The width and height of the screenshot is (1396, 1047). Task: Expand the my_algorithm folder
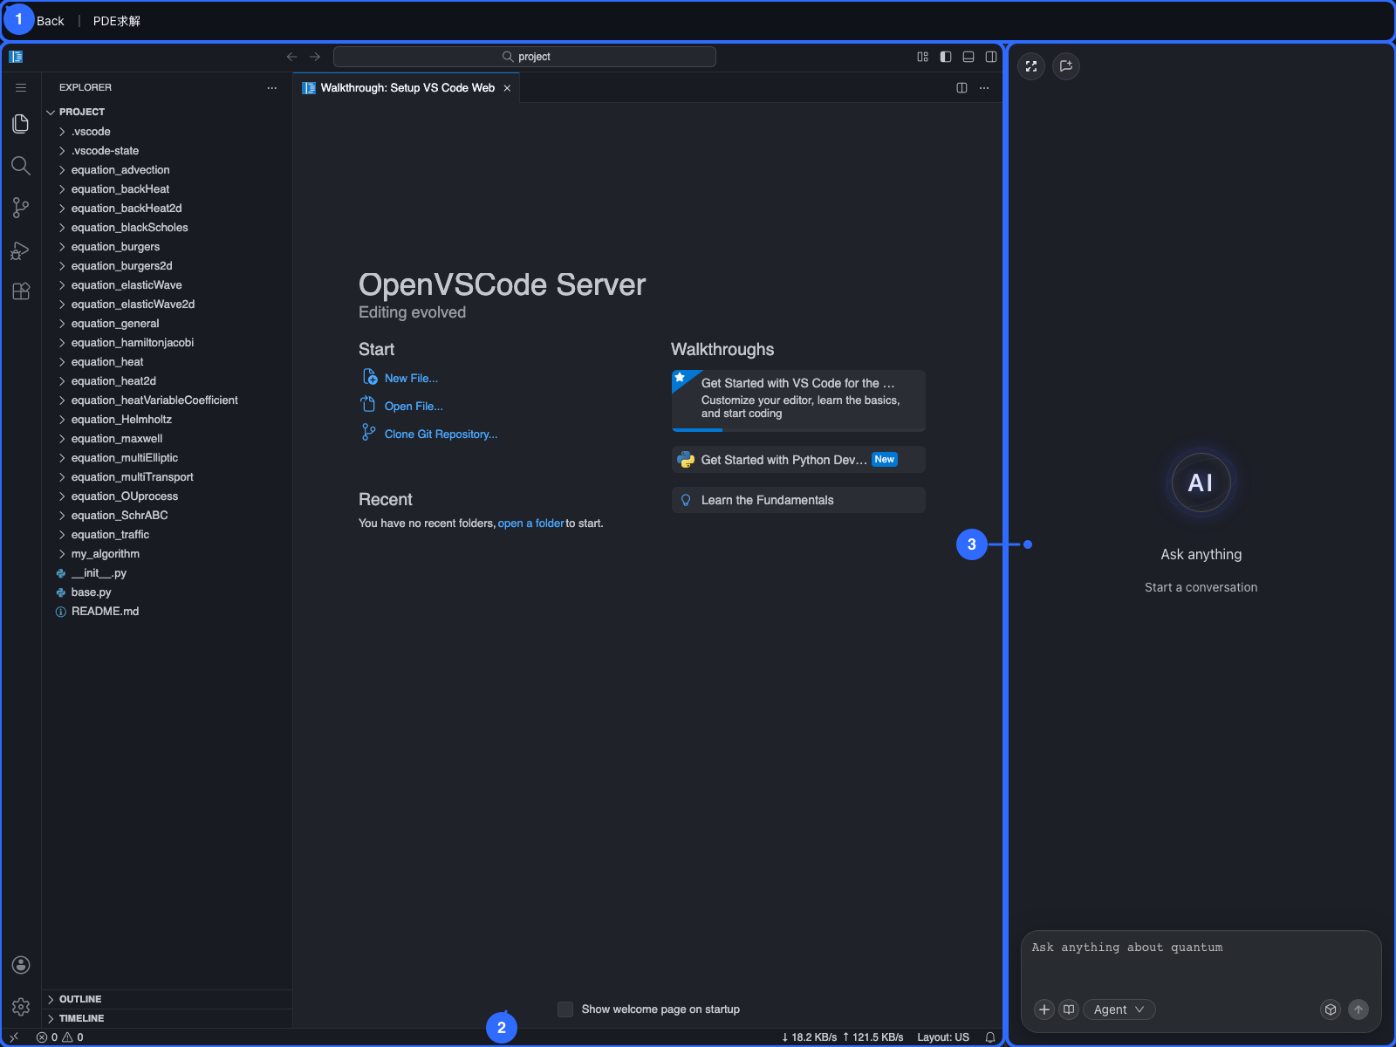[168, 554]
